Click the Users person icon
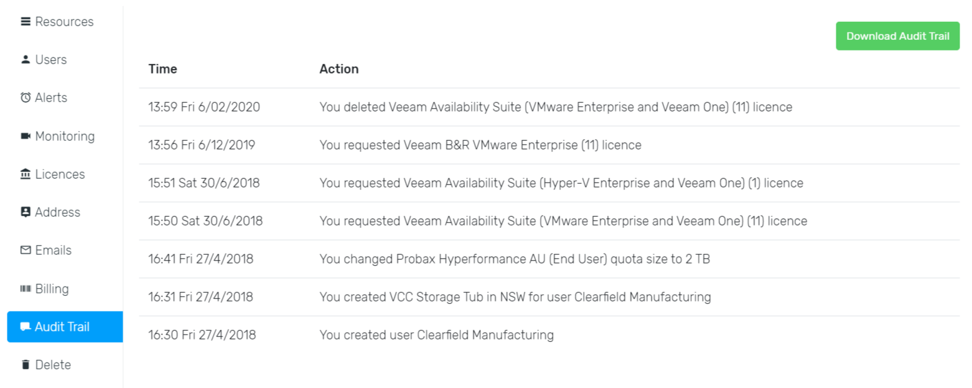Screen dimensions: 972x388 point(26,60)
